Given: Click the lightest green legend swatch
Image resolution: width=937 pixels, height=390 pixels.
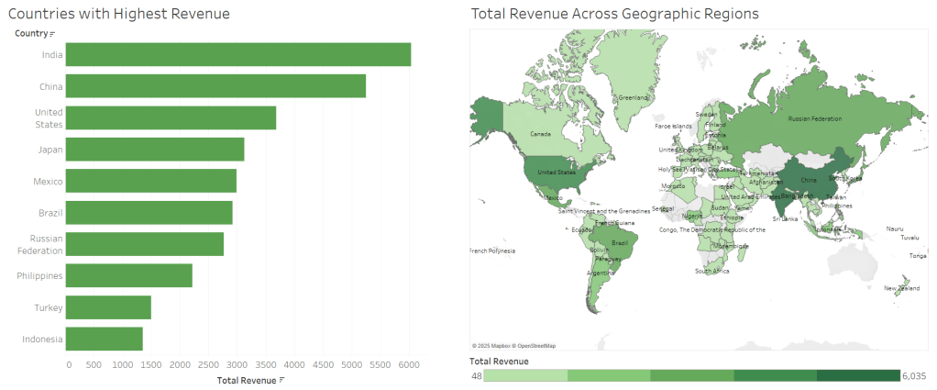Looking at the screenshot, I should 525,375.
